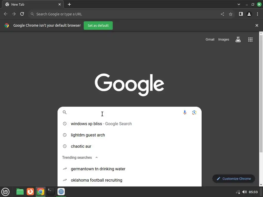
Task: Open the Linux Mint start menu
Action: point(5,192)
